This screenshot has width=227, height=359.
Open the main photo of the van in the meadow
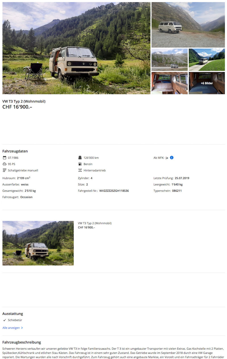pyautogui.click(x=76, y=48)
